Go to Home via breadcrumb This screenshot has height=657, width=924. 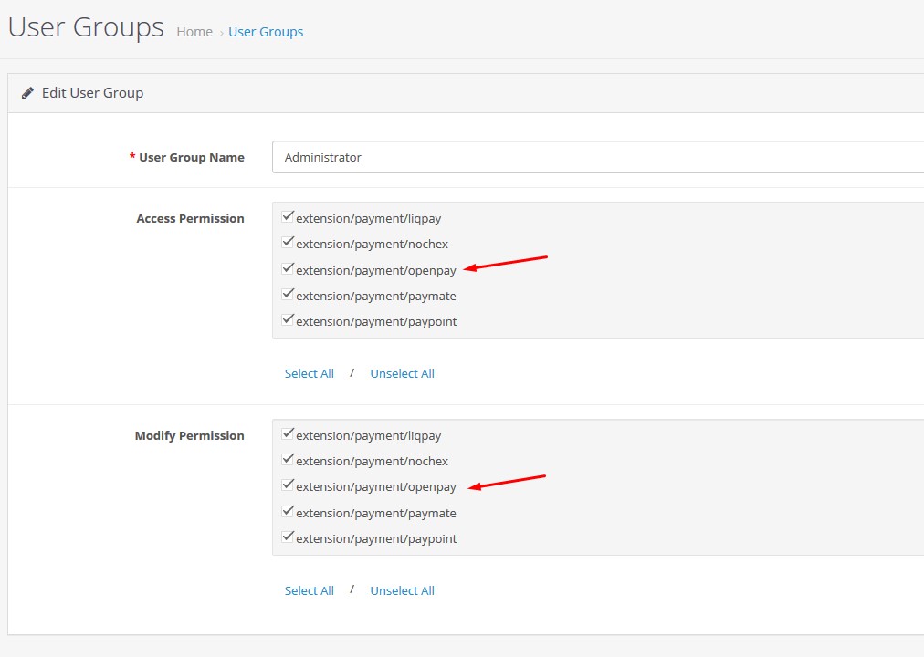tap(194, 32)
